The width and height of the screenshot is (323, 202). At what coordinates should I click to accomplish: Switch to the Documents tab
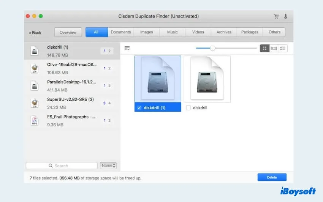tap(121, 32)
